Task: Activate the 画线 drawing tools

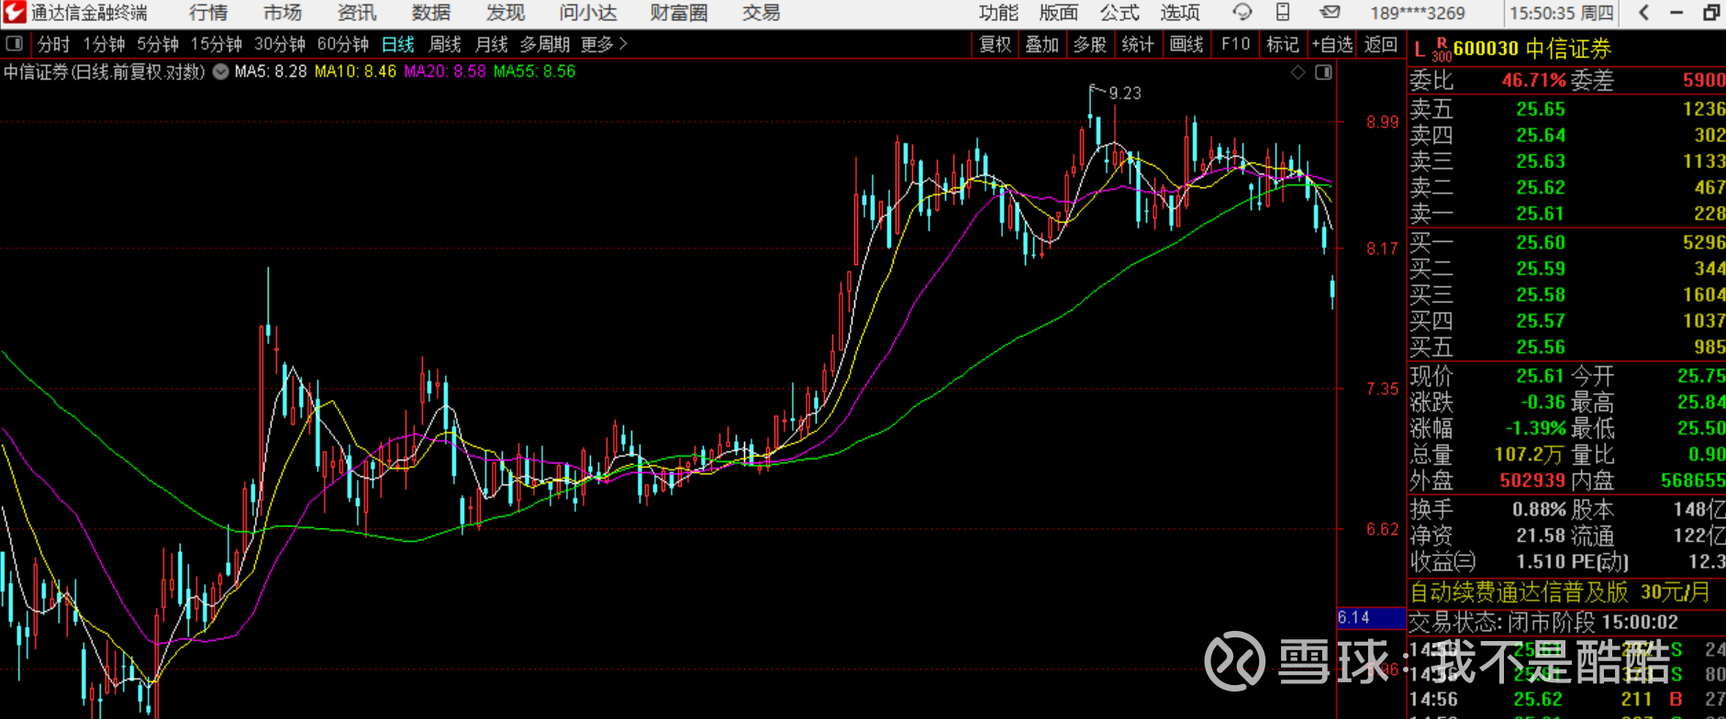Action: [x=1186, y=44]
